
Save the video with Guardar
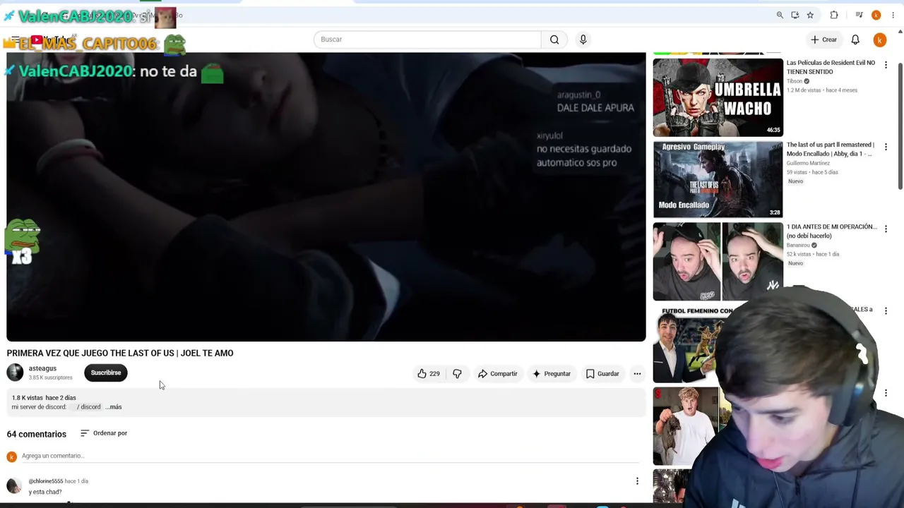coord(602,374)
